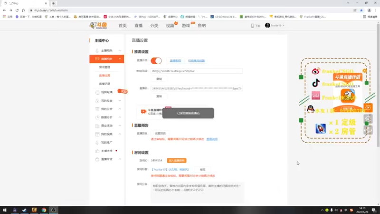Viewport: 380px width, 214px height.
Task: Open the 直播教程 link
Action: 175,61
